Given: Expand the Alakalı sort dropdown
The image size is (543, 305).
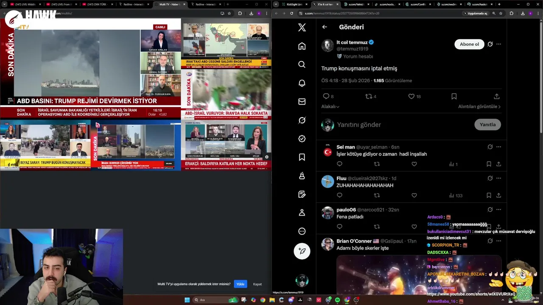Looking at the screenshot, I should coord(330,107).
